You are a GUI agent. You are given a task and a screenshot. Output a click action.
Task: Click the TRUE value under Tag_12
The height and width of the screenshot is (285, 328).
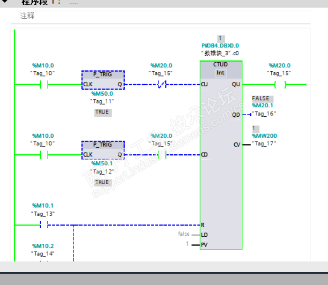click(x=103, y=182)
